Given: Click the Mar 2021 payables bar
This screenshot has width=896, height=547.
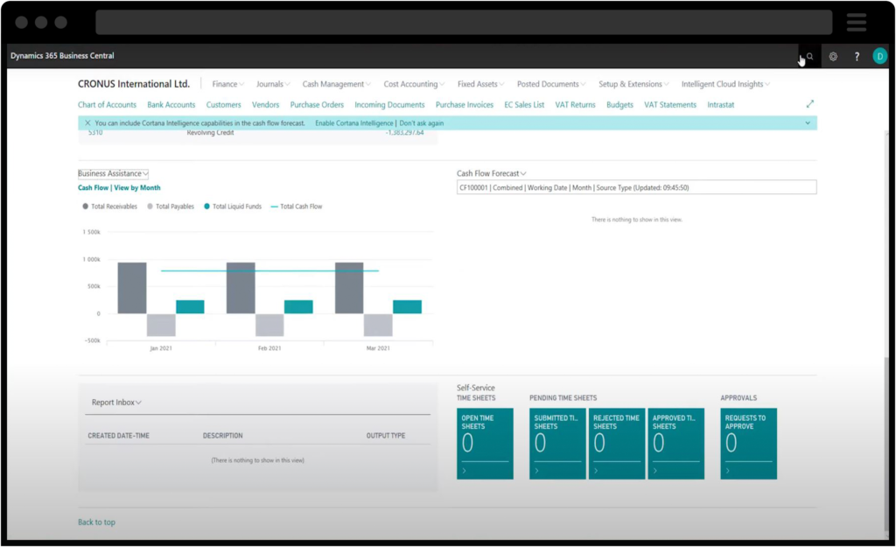Looking at the screenshot, I should pos(378,325).
